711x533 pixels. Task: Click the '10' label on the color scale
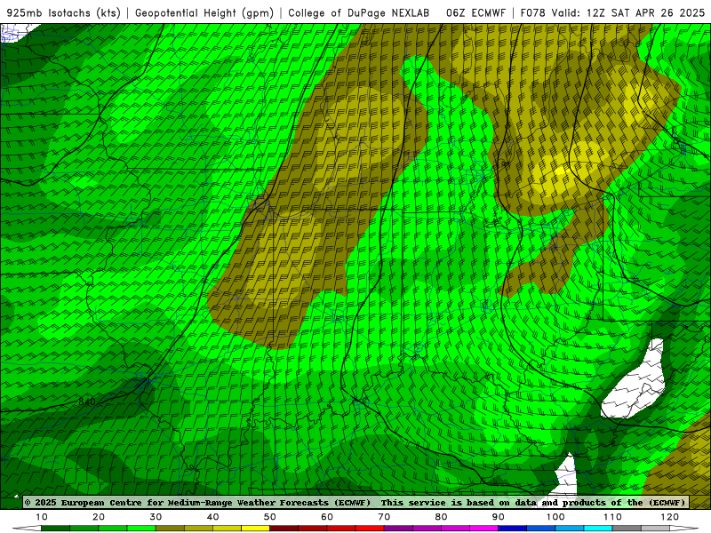41,517
